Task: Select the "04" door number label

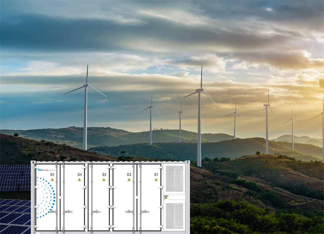Action: pos(80,174)
